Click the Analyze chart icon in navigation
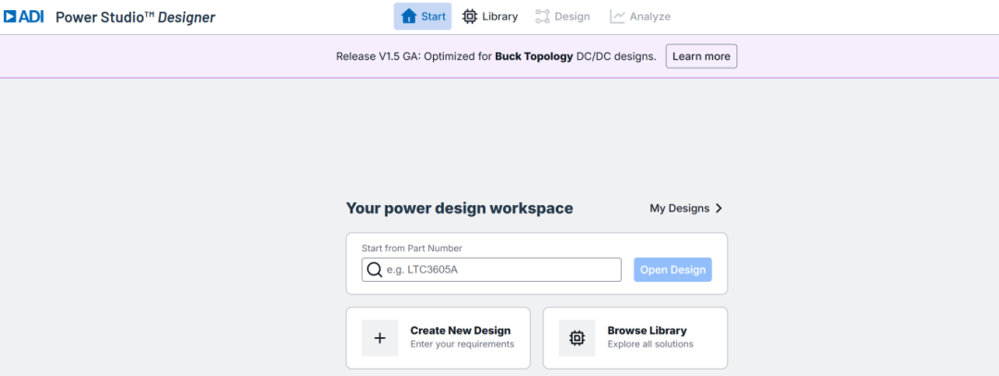Viewport: 999px width, 376px height. 617,17
